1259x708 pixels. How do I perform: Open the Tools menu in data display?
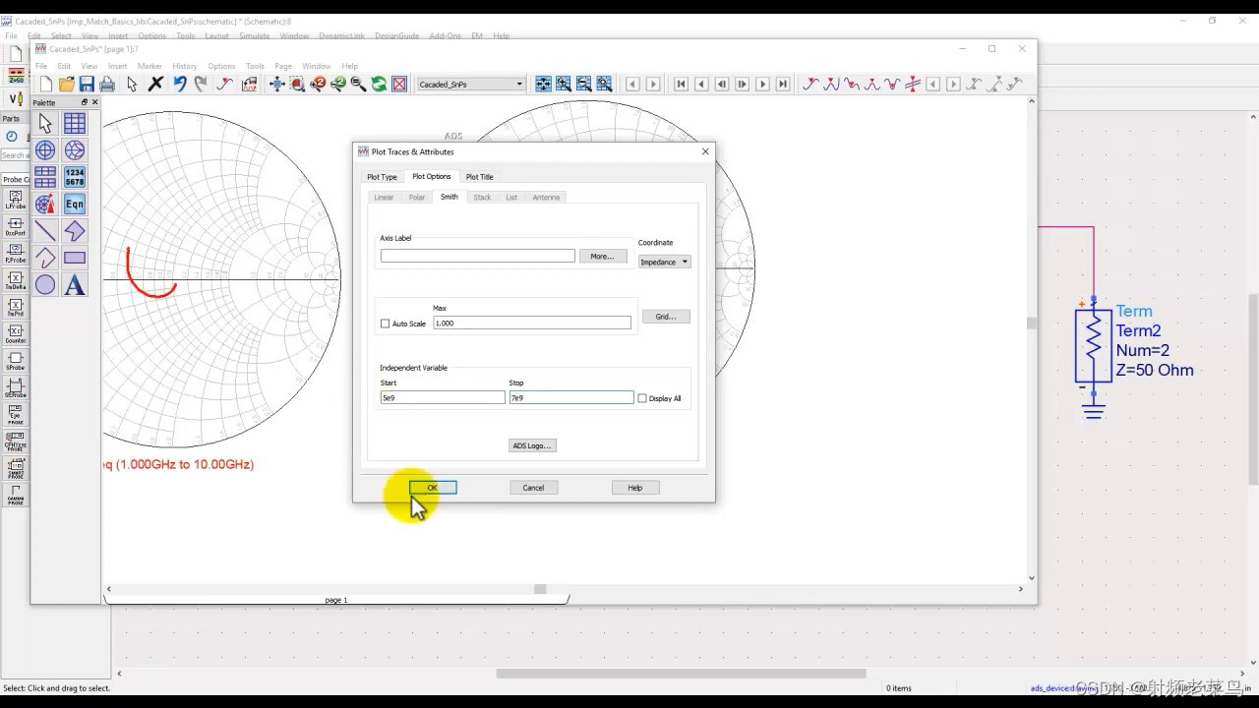pos(255,66)
